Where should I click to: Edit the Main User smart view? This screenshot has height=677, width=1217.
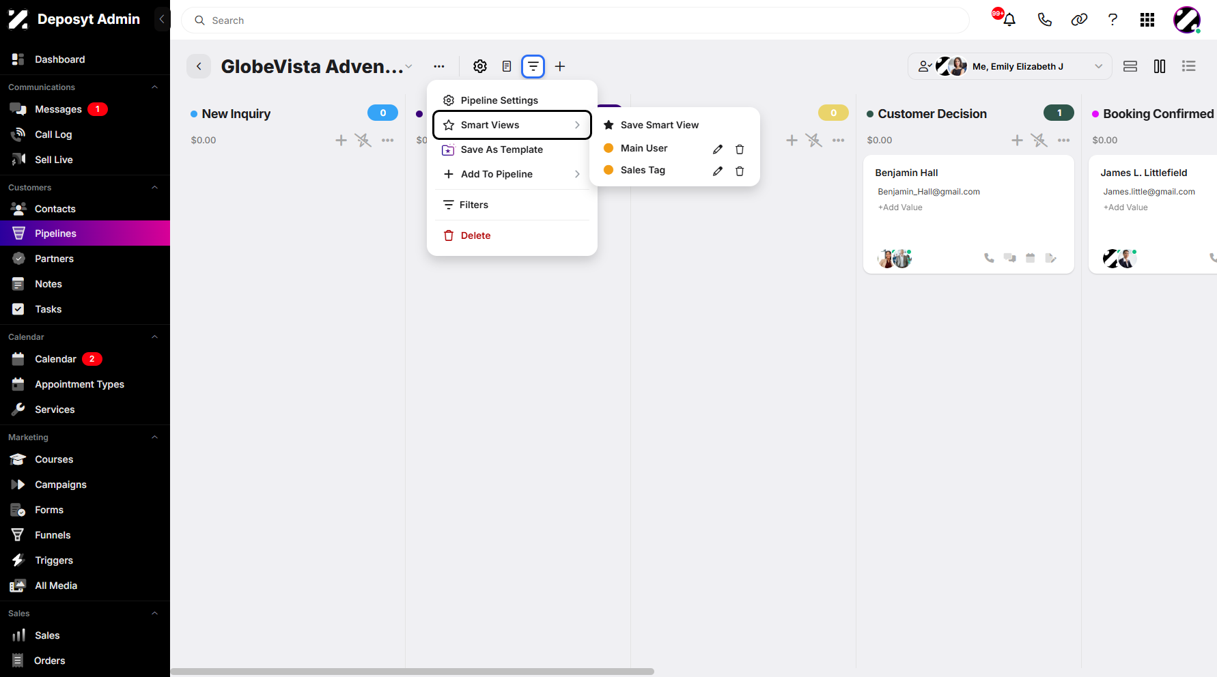718,149
